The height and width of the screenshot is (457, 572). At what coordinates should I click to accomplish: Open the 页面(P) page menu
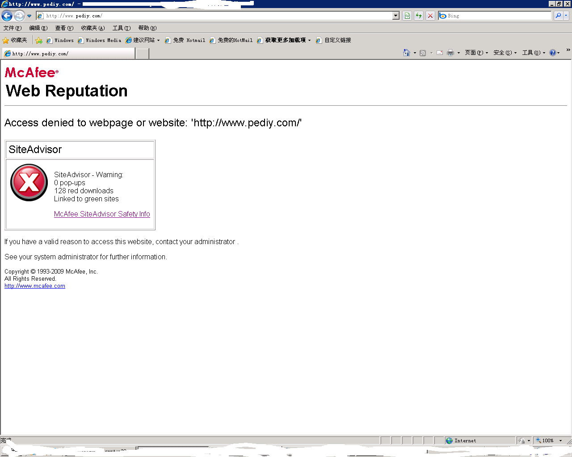tap(476, 53)
